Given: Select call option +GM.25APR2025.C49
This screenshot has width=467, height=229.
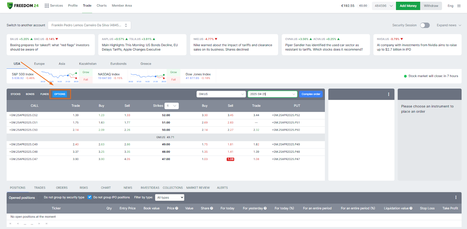Looking at the screenshot, I should (x=24, y=144).
